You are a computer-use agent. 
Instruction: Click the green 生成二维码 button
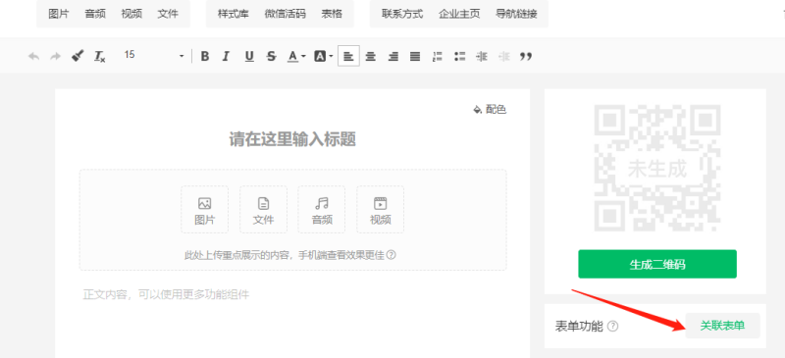(x=657, y=265)
